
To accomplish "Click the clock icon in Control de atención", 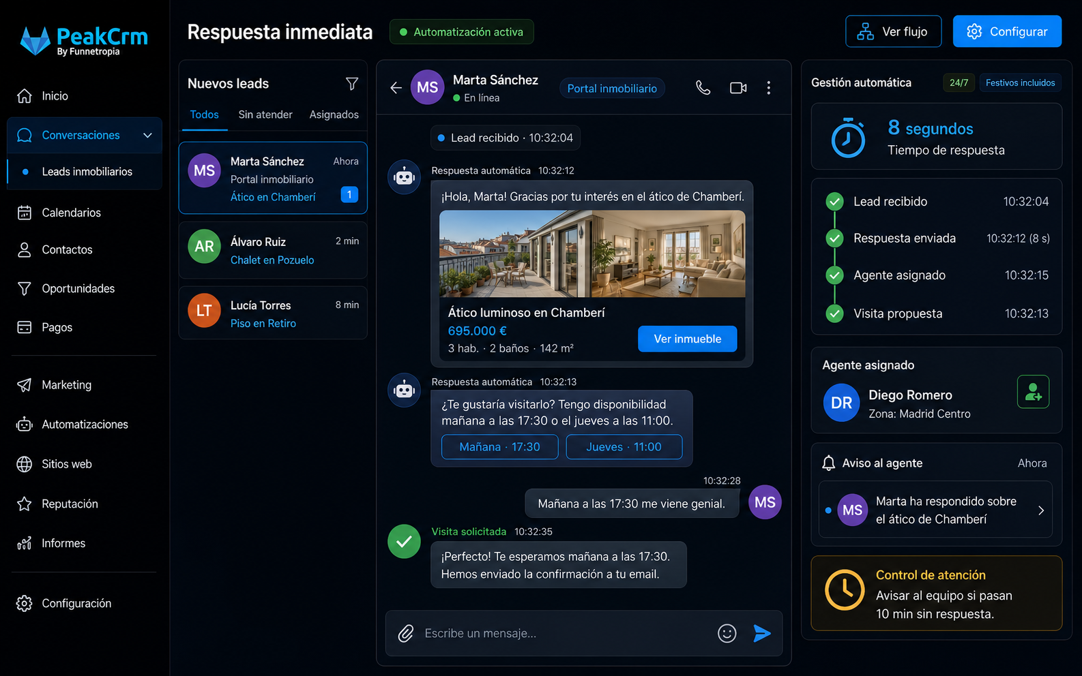I will 845,590.
